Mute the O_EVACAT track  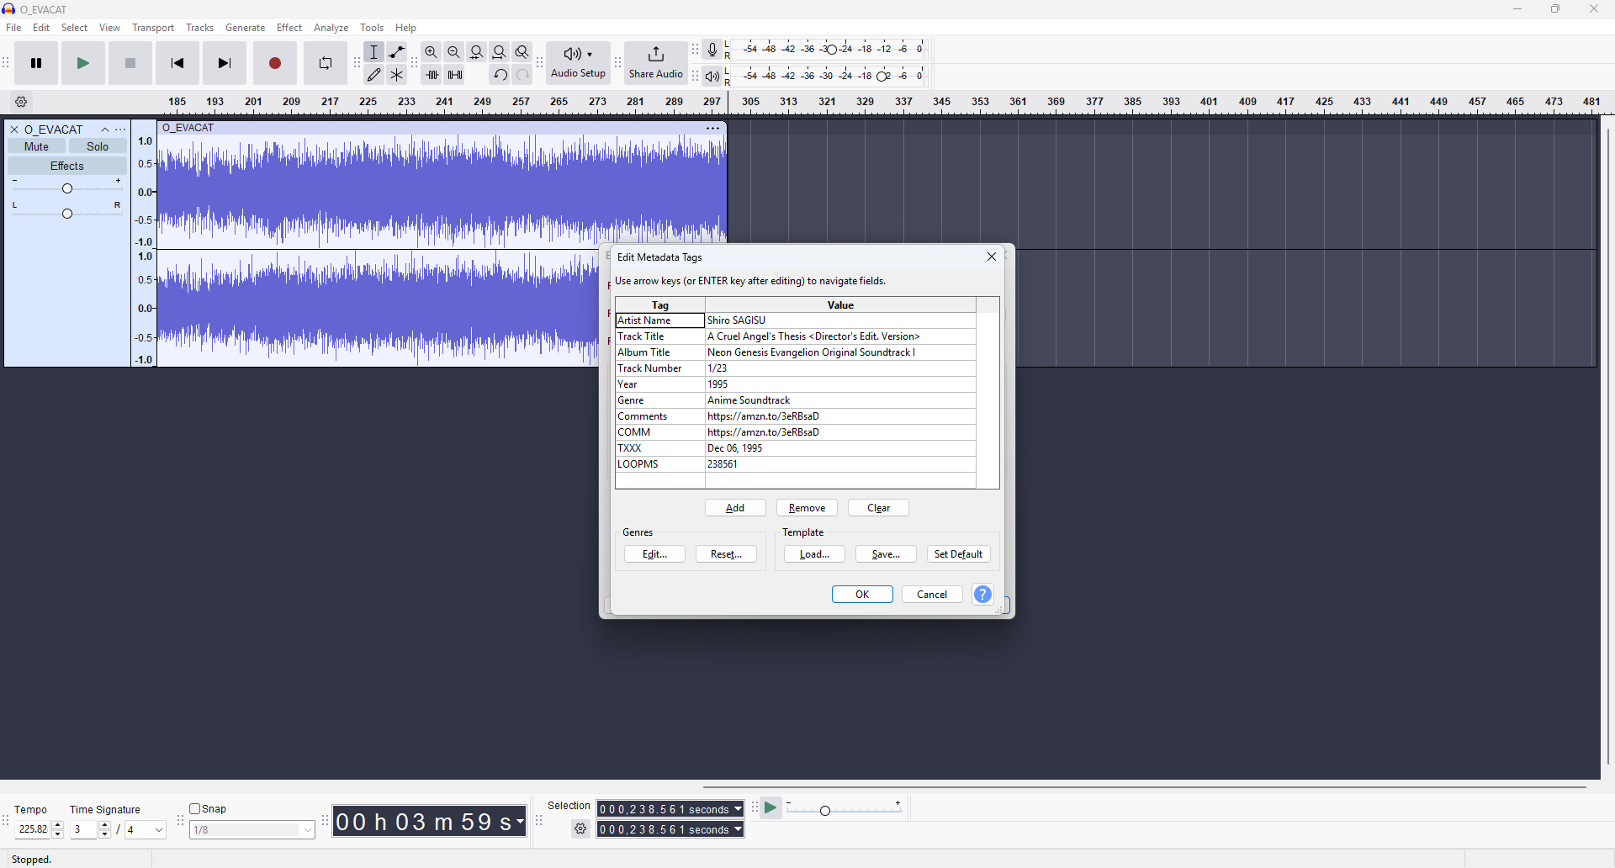tap(37, 146)
